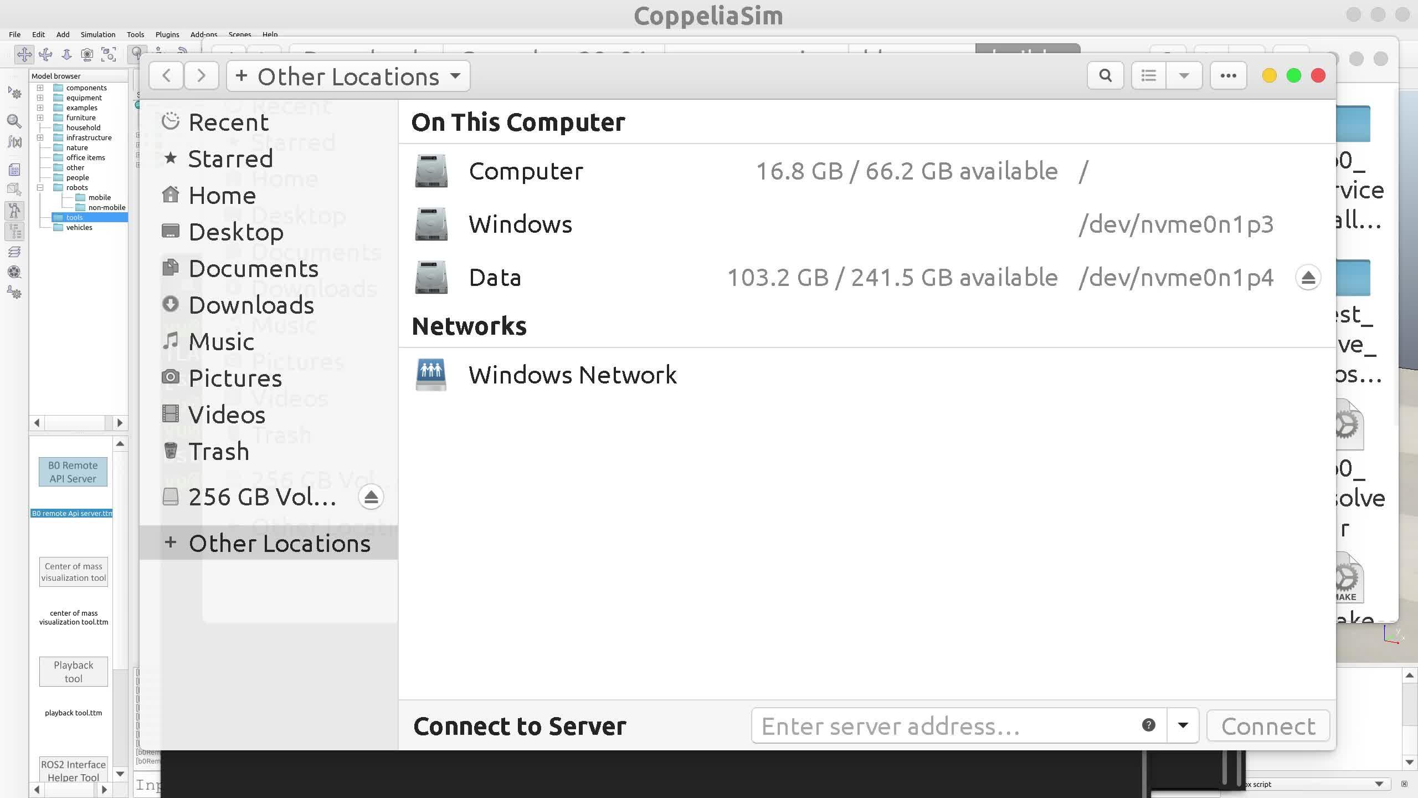
Task: Select Center of mass visualization tool thumbnail
Action: point(74,571)
